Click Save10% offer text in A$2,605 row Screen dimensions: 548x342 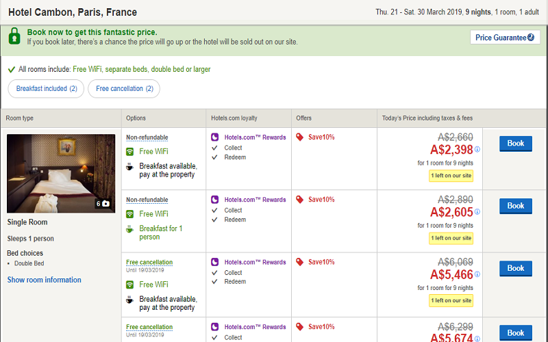click(x=321, y=200)
